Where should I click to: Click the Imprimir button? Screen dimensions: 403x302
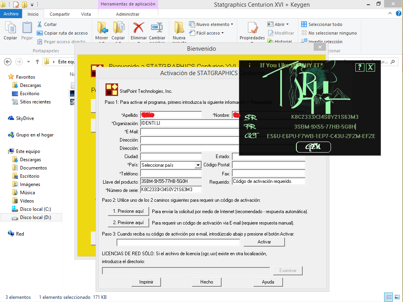[146, 282]
